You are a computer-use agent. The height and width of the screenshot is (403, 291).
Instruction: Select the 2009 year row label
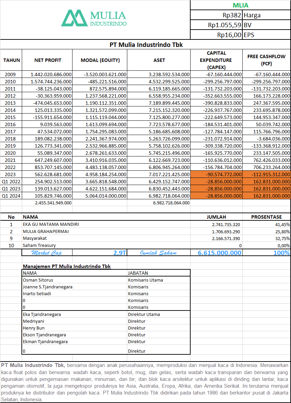pyautogui.click(x=11, y=74)
